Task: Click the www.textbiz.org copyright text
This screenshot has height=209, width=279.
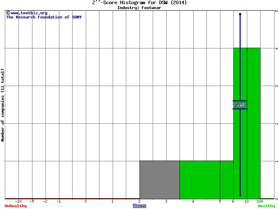Action: (27, 13)
